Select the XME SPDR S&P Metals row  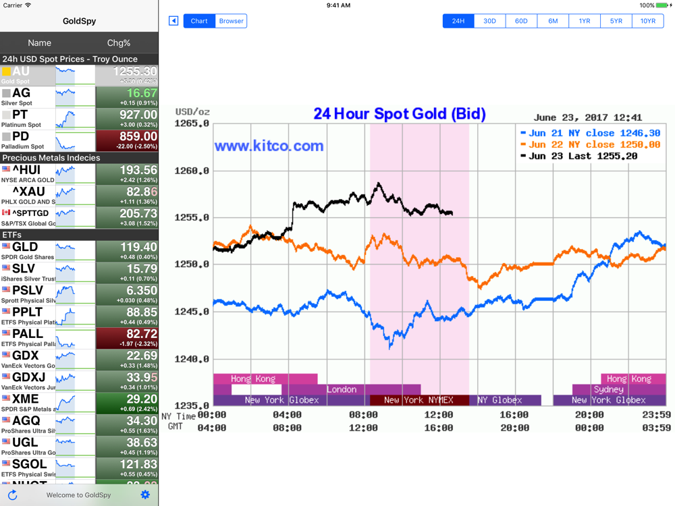tap(79, 403)
